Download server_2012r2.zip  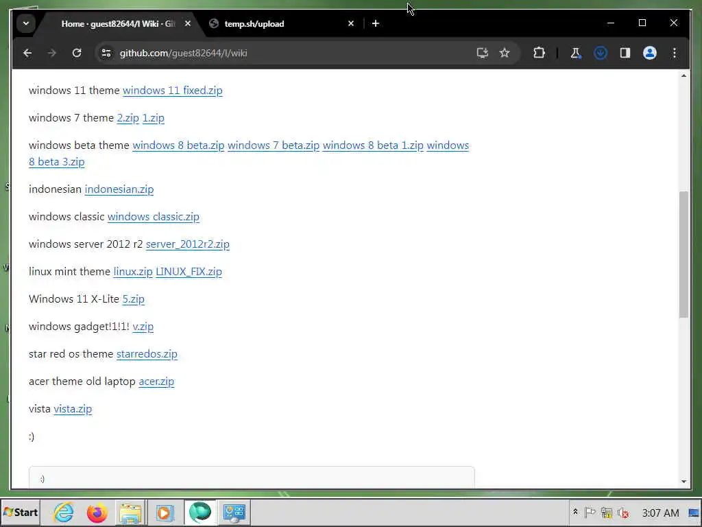click(188, 244)
